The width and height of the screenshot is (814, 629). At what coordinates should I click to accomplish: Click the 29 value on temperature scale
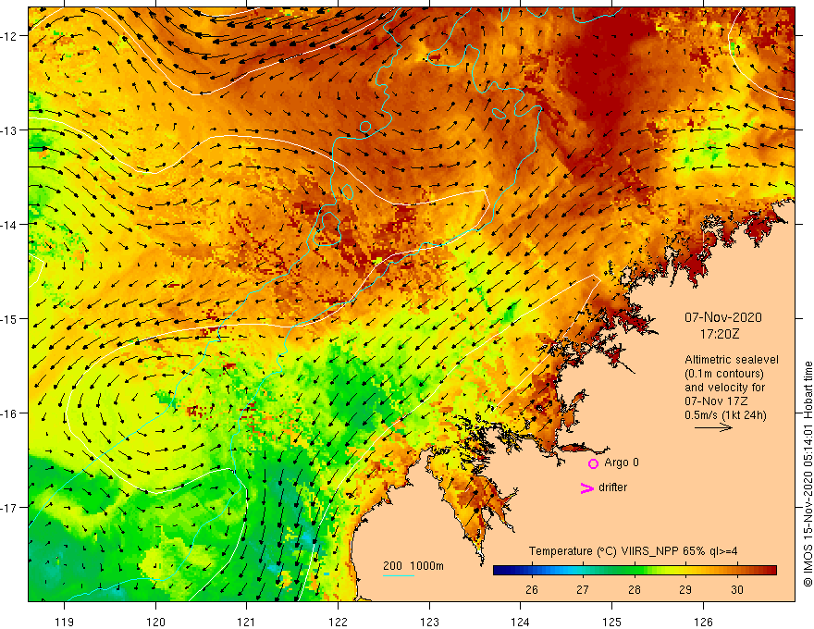tap(685, 589)
